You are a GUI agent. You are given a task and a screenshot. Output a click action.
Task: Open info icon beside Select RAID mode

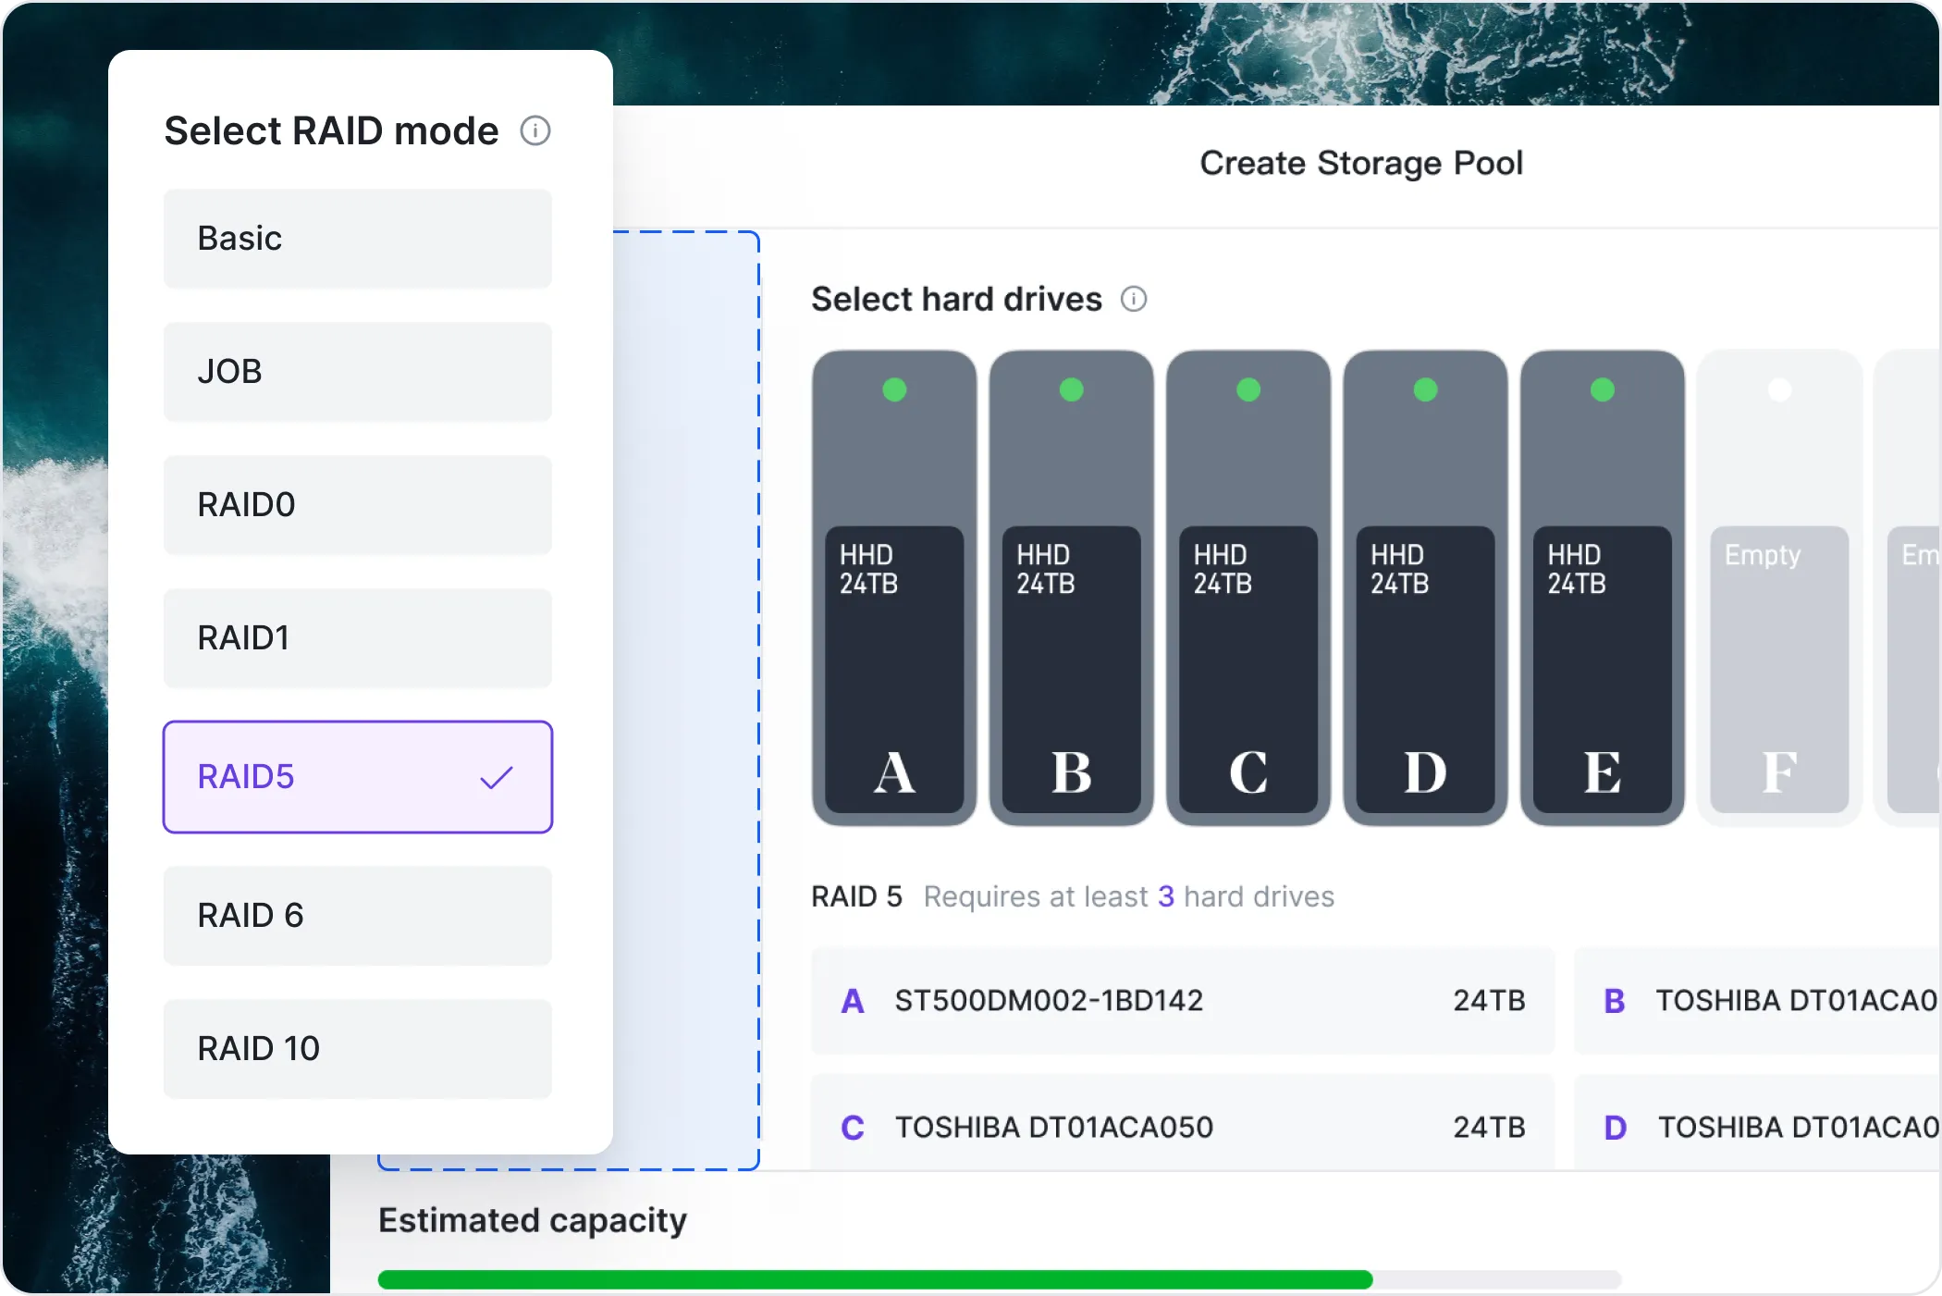click(535, 130)
